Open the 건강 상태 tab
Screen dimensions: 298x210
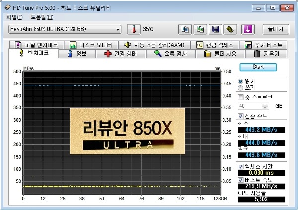121,54
